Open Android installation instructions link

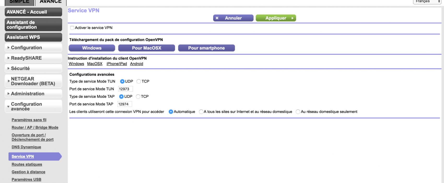(137, 64)
